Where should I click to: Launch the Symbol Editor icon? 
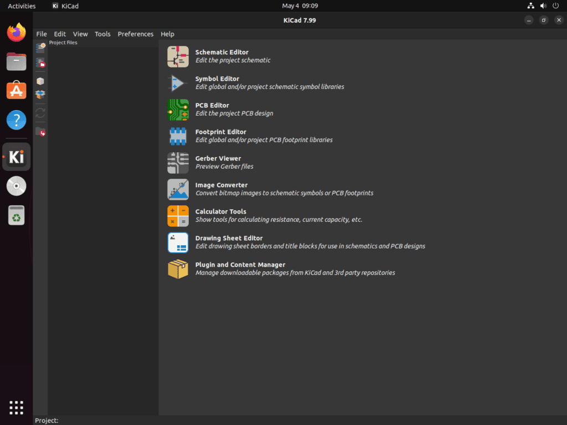pyautogui.click(x=178, y=83)
